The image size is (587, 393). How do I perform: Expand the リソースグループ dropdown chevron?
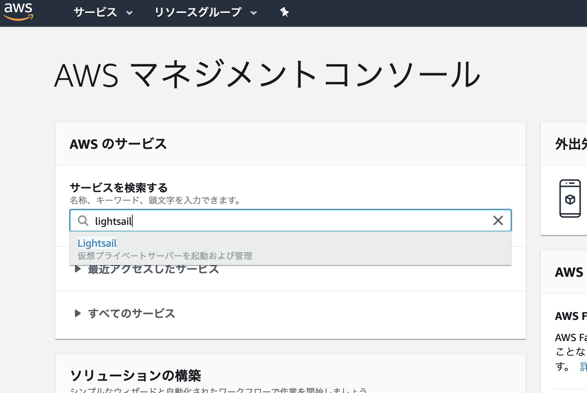pos(254,13)
